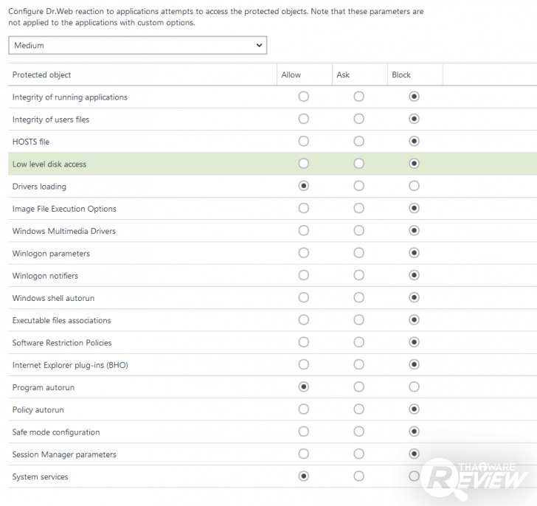Choose Allow for Policy autorun
Screen dimensions: 537x506
[x=303, y=409]
